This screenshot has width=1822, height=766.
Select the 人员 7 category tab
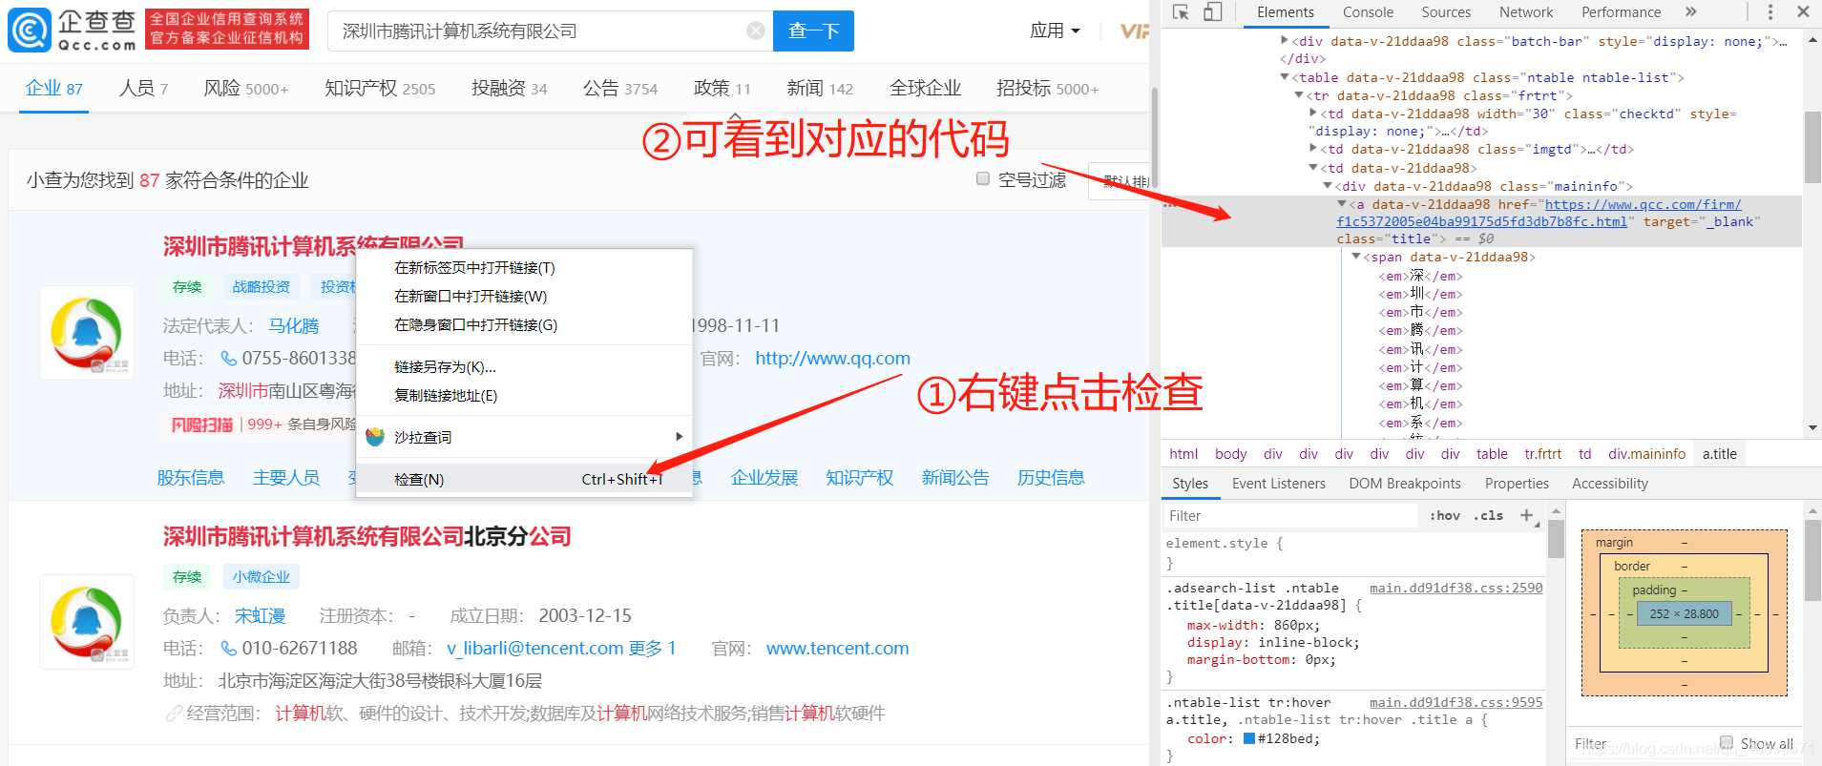(143, 89)
